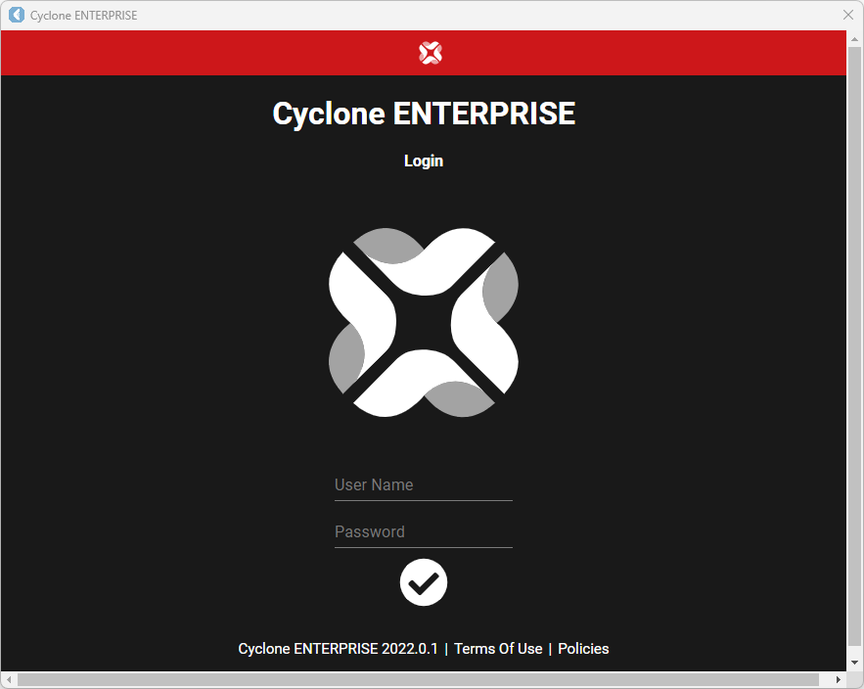Click the large Cyclone X logo graphic
This screenshot has height=689, width=864.
tap(424, 322)
